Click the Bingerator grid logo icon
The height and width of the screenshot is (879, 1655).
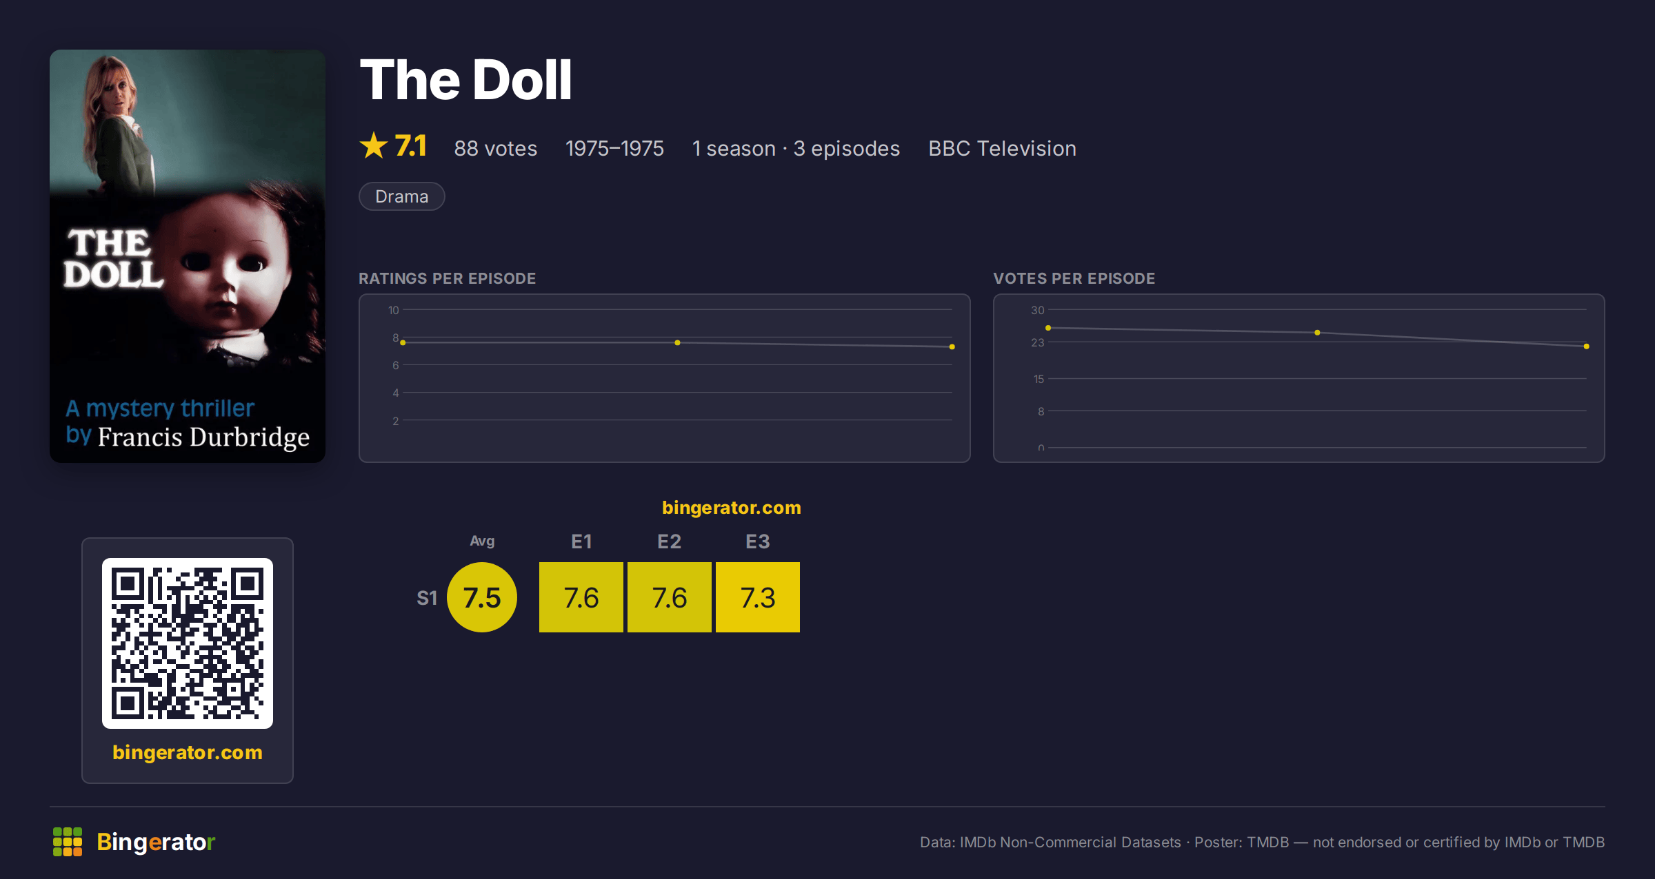[x=68, y=842]
